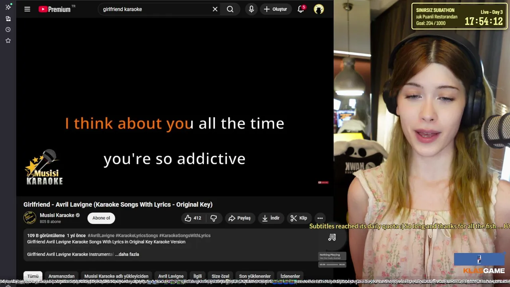Select the Size özel filter chip

(220, 276)
